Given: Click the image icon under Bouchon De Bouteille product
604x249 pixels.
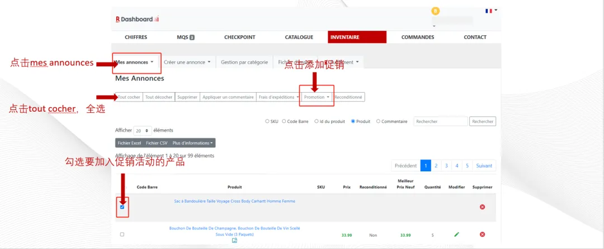Looking at the screenshot, I should [234, 241].
